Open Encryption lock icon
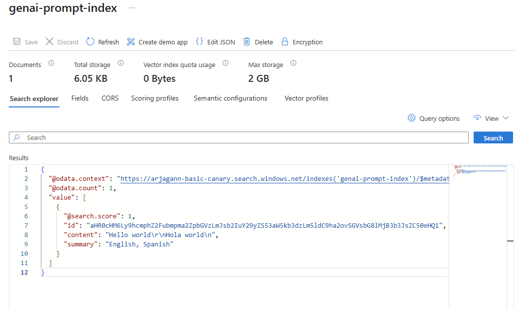The image size is (515, 309). pos(285,42)
